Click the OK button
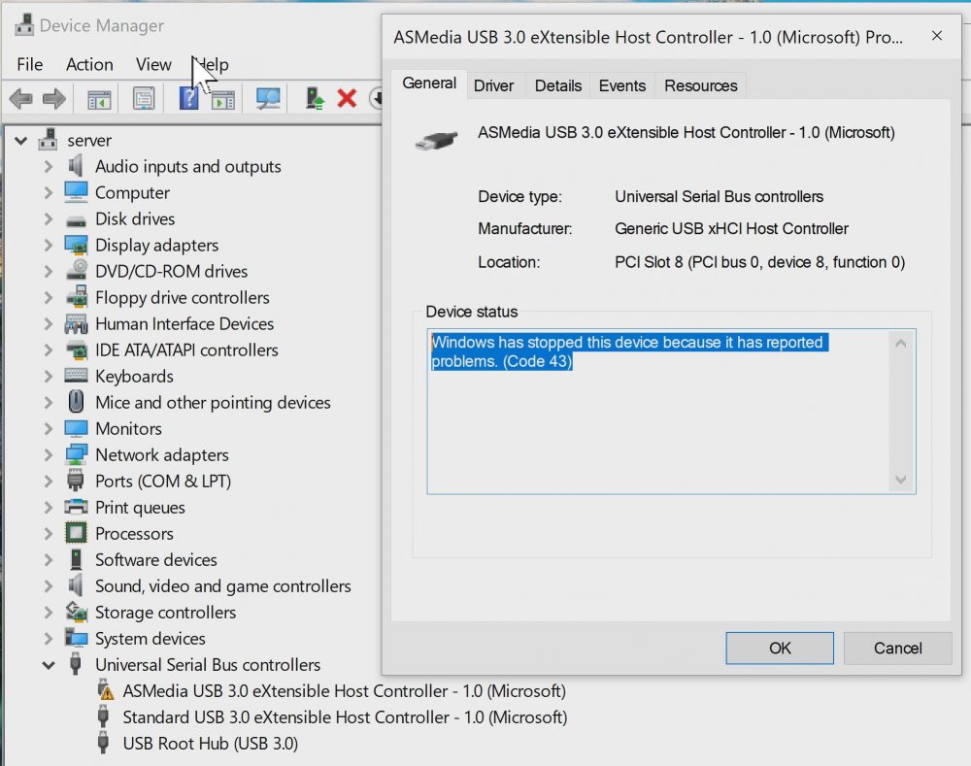Screen dimensions: 971x766 click(x=780, y=648)
